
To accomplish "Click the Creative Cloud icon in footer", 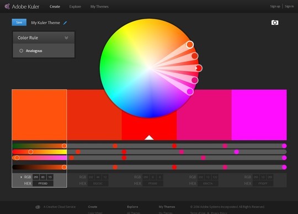I will (38, 207).
